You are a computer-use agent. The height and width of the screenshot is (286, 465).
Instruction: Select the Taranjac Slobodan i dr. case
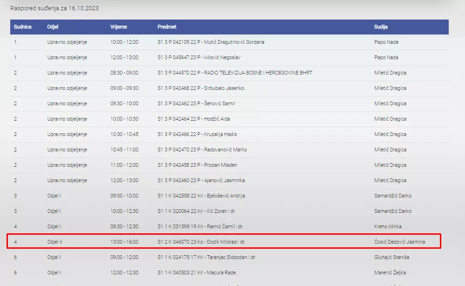pos(207,257)
